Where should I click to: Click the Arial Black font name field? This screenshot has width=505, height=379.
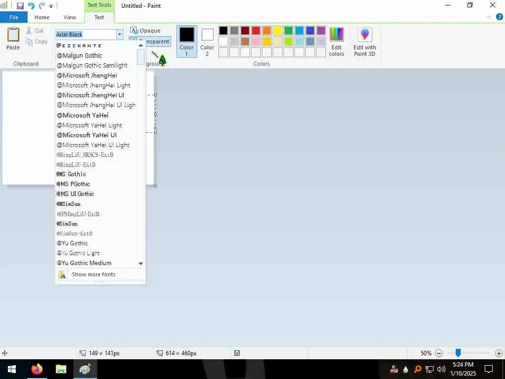86,35
